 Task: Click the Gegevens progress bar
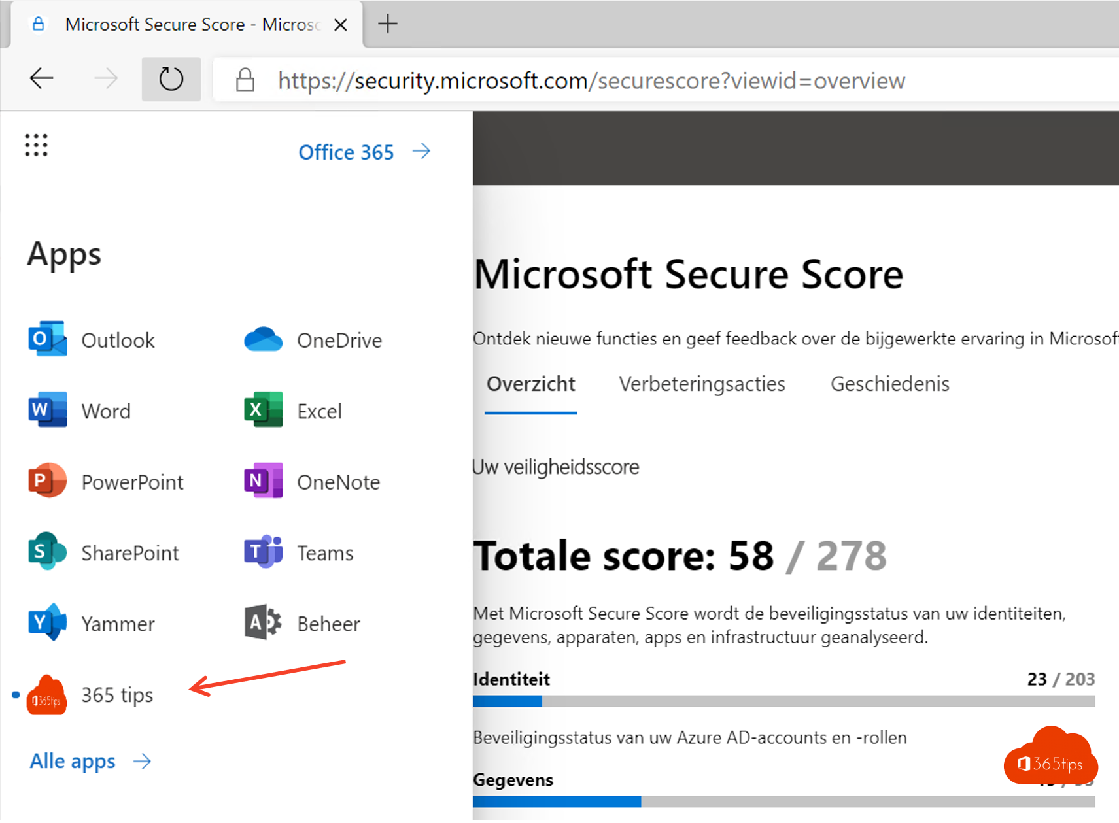(783, 801)
